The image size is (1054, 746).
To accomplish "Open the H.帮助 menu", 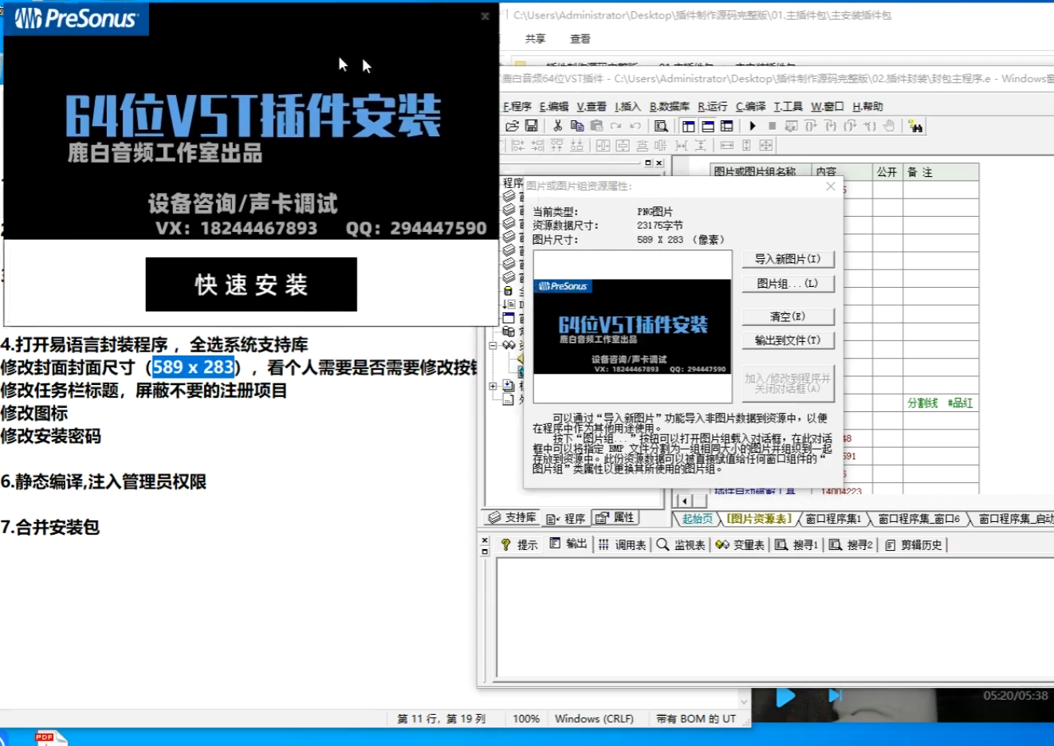I will click(x=867, y=107).
